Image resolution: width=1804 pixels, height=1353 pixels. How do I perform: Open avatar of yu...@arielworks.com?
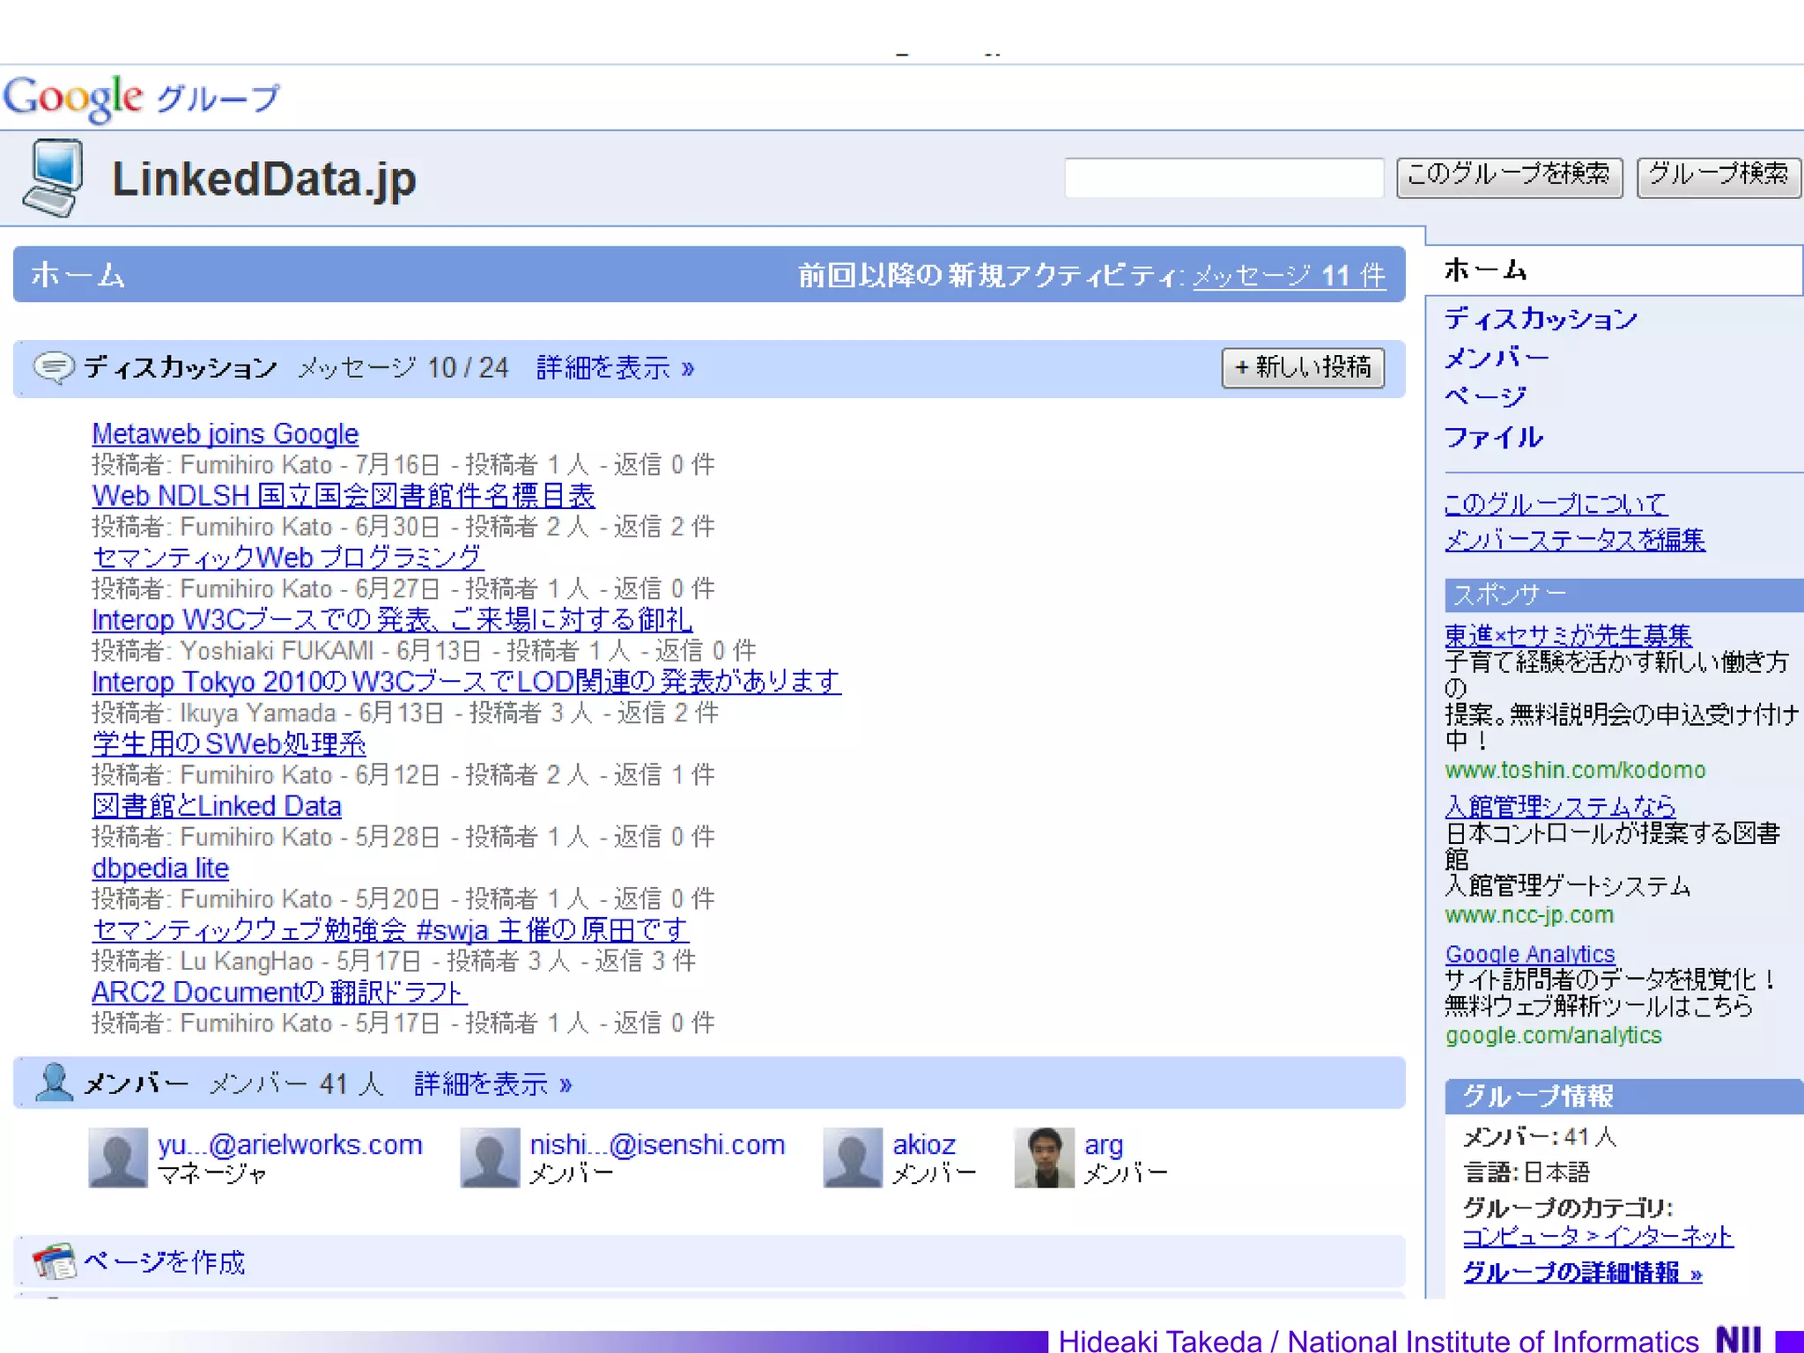[118, 1157]
